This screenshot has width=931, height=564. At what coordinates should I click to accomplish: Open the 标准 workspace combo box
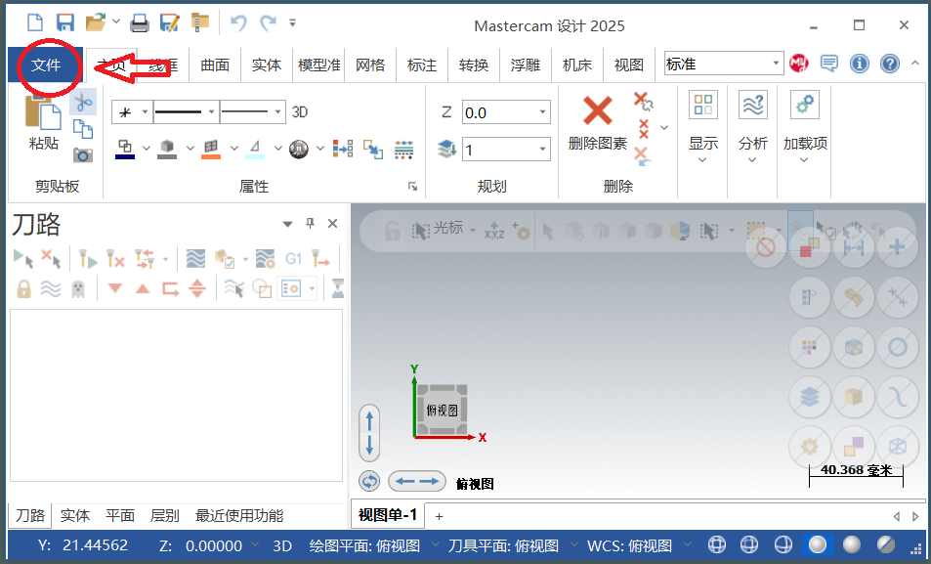724,63
